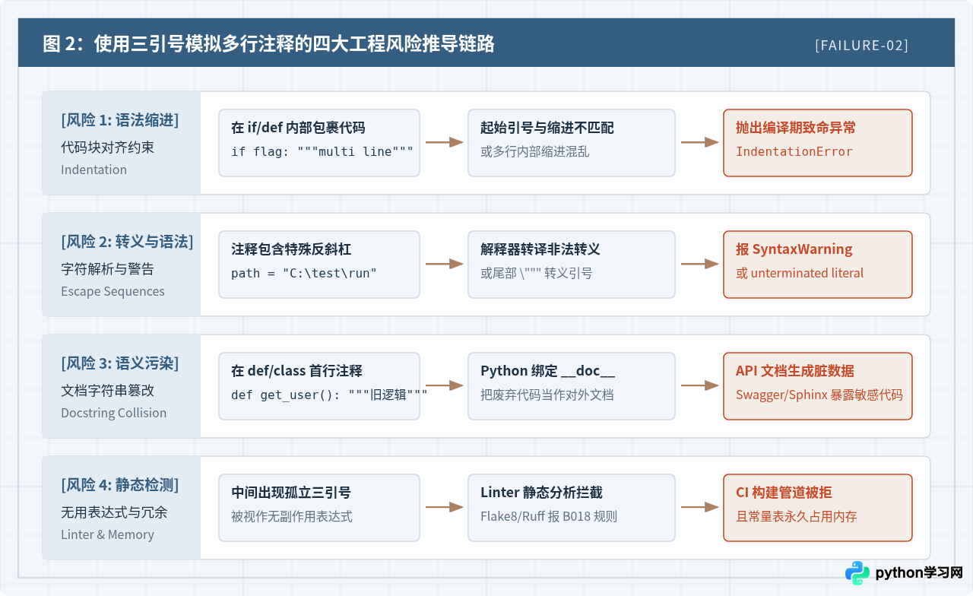This screenshot has height=596, width=973.
Task: Click the "且常量表永久占用内存" description
Action: pyautogui.click(x=797, y=516)
